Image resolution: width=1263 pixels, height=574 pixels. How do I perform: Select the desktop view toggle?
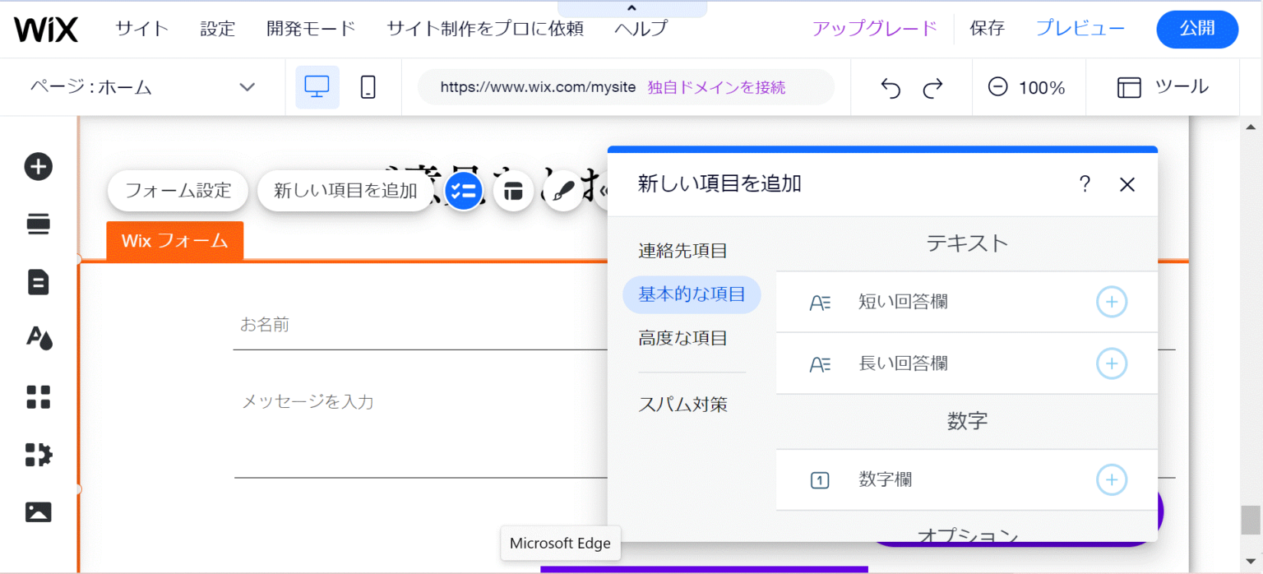coord(317,86)
